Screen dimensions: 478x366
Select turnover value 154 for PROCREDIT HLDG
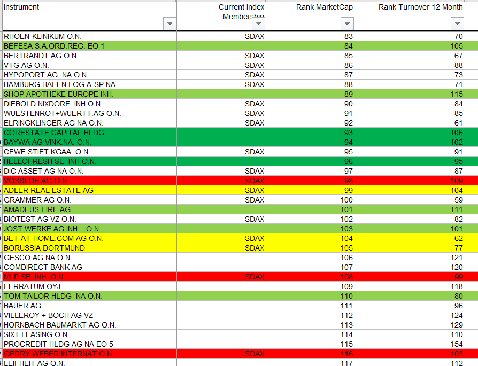coord(457,344)
